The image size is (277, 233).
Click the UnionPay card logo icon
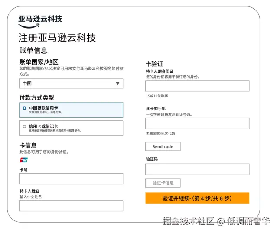click(24, 160)
